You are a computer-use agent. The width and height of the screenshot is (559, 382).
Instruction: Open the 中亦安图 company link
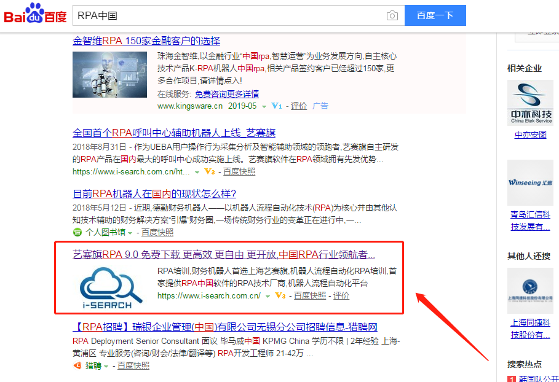tap(531, 135)
